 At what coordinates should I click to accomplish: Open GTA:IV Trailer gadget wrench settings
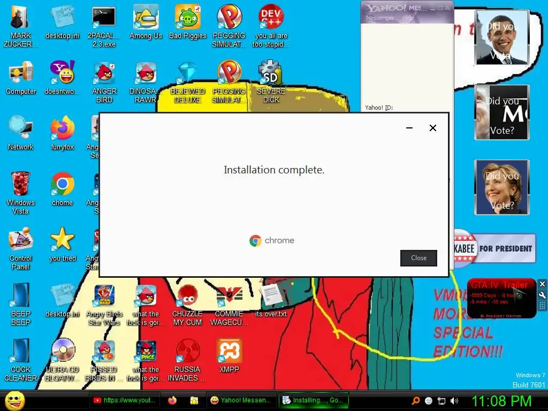coord(542,295)
